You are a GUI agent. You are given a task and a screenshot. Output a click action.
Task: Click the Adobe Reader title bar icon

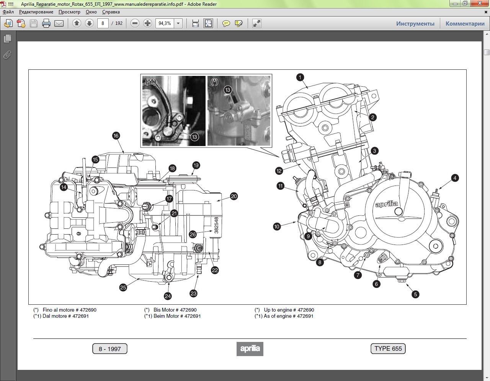(x=3, y=4)
